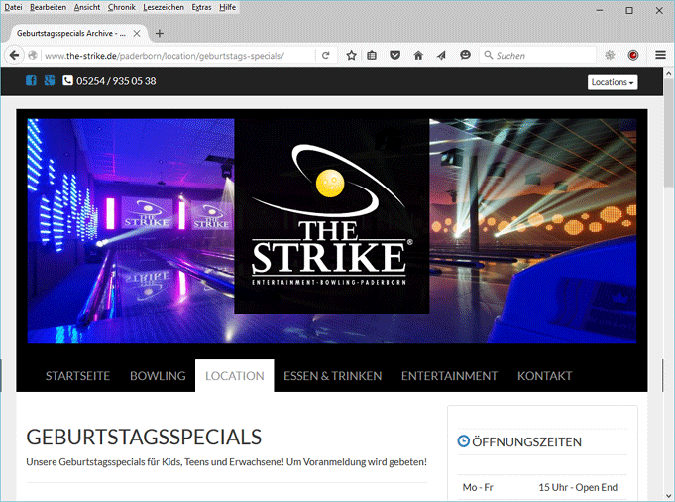Click the right light show banner photo
This screenshot has height=502, width=675.
click(x=533, y=231)
